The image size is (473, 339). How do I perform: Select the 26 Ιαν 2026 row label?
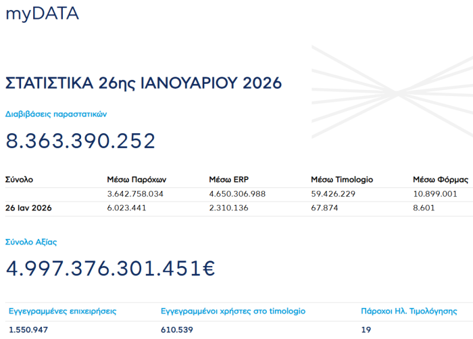coord(28,208)
